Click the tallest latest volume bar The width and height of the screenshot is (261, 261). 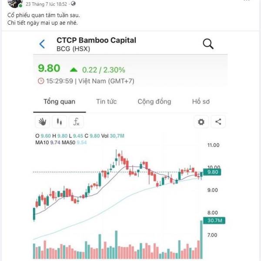(x=201, y=240)
